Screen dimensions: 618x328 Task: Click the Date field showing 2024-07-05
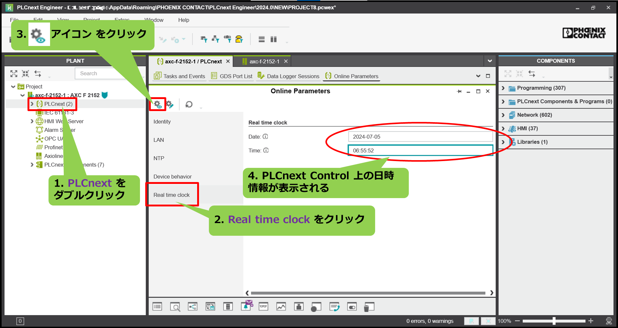point(421,137)
